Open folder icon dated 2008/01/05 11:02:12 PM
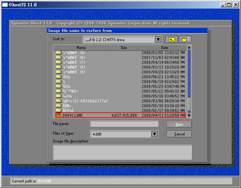 [58, 53]
